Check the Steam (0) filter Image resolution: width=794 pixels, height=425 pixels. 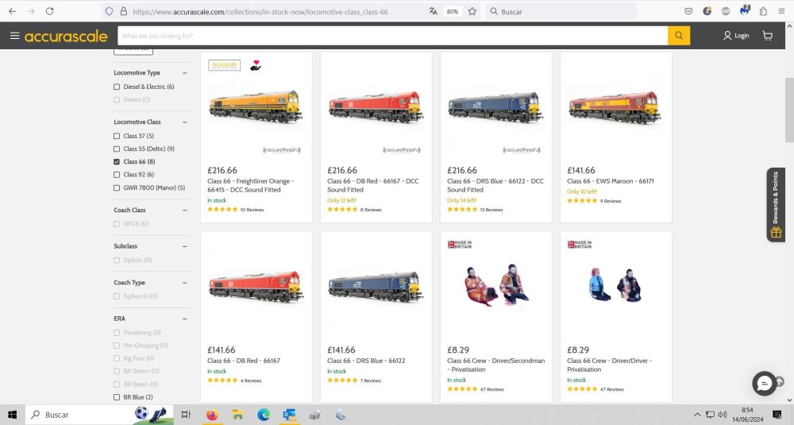point(117,100)
